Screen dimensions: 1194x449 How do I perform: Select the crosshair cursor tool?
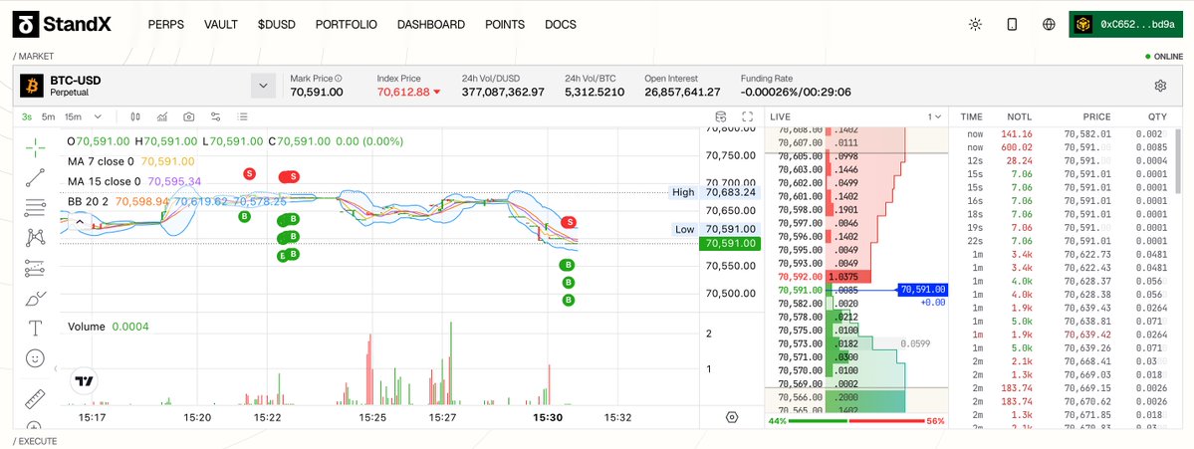(x=36, y=147)
